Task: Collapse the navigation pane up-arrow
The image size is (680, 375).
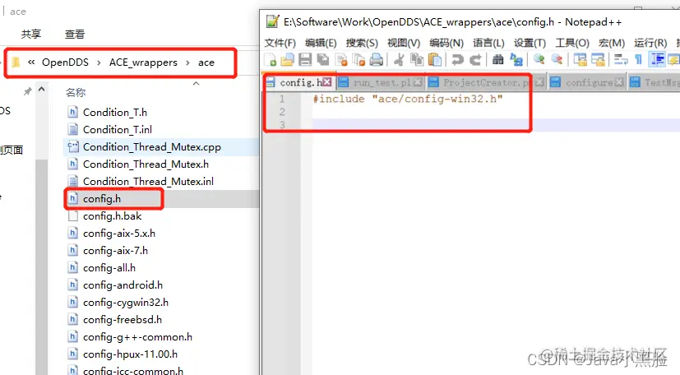Action: [41, 90]
